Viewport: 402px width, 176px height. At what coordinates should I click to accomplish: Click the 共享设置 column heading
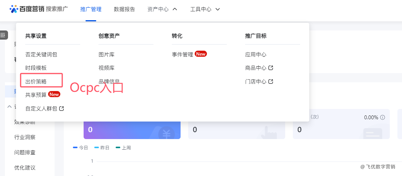[x=36, y=36]
